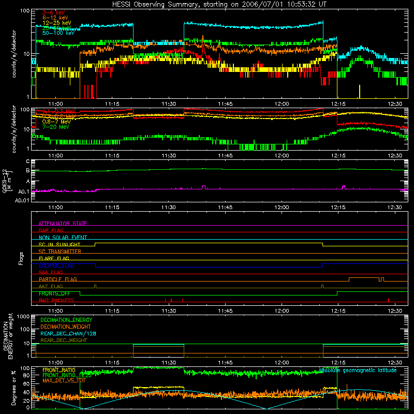Click 12:15 tick label under MeV panel
Screen dimensions: 414x414
click(338, 156)
